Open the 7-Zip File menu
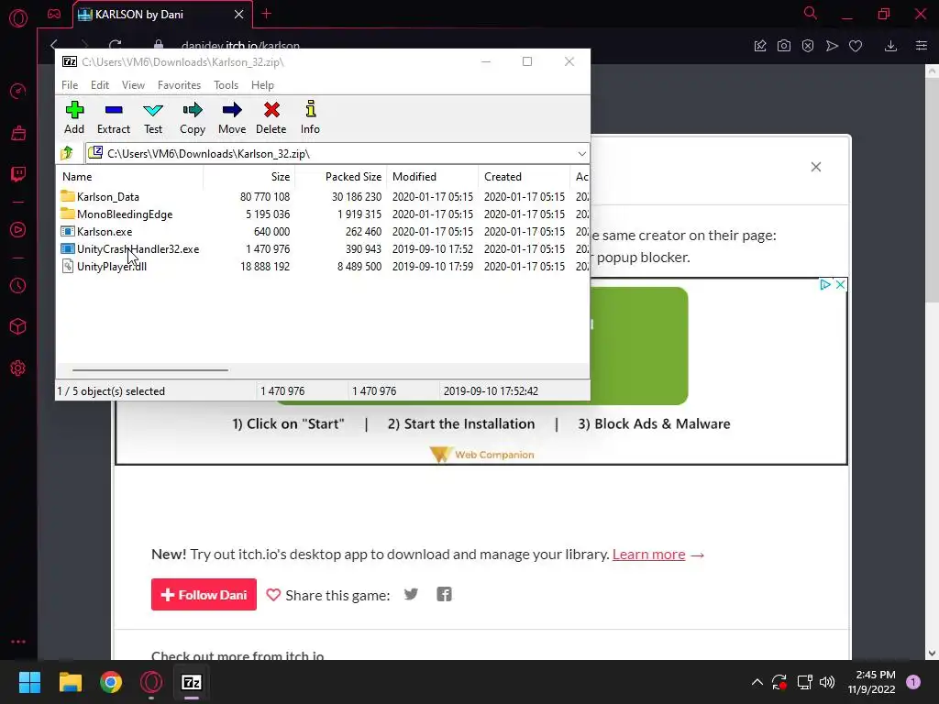Viewport: 939px width, 704px height. [70, 85]
